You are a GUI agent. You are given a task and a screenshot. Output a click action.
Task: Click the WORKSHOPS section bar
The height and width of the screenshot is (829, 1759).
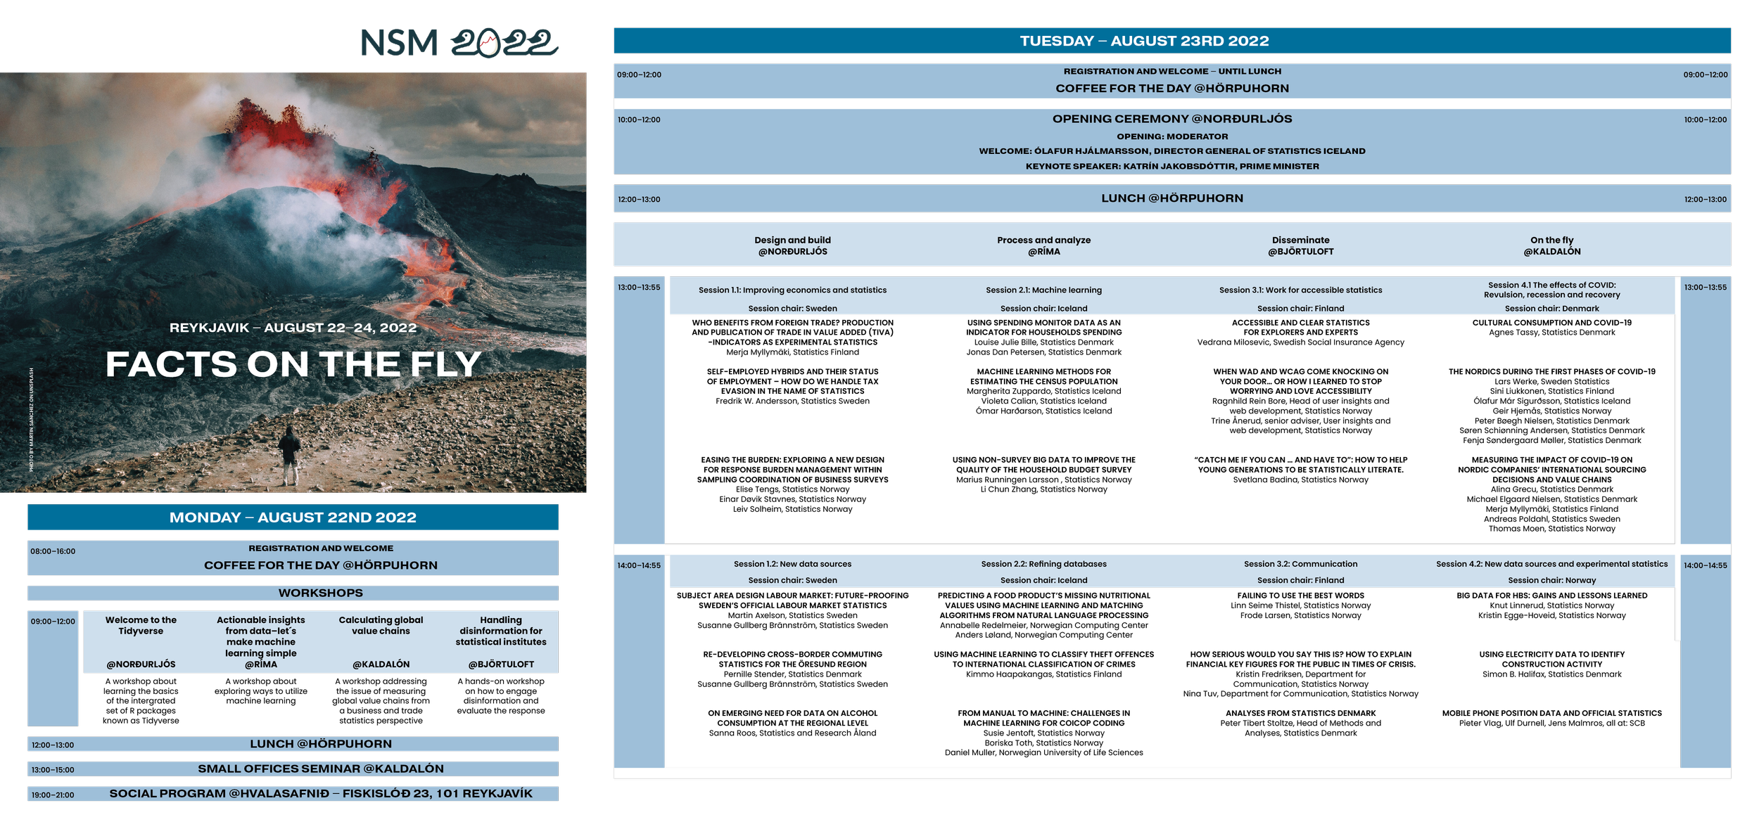[x=320, y=593]
